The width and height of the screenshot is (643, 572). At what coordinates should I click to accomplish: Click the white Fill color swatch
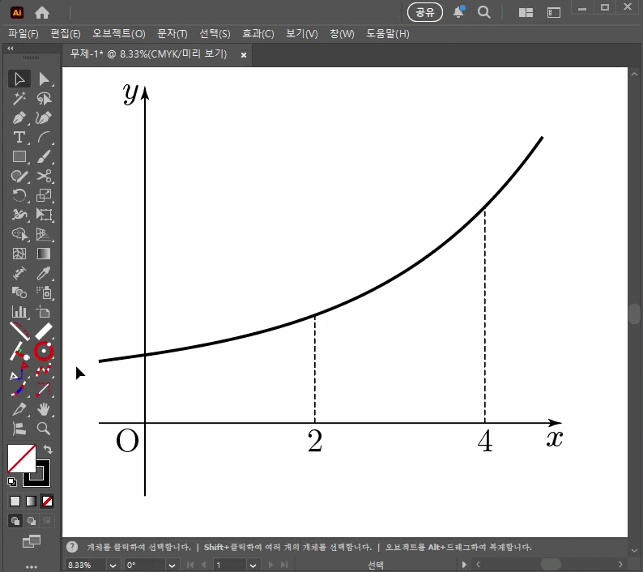click(22, 459)
